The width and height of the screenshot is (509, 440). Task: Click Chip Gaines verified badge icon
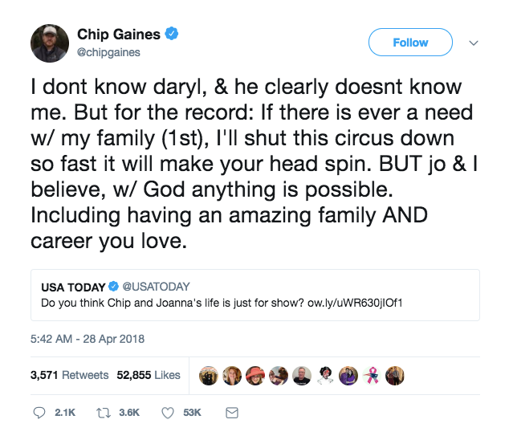point(171,34)
